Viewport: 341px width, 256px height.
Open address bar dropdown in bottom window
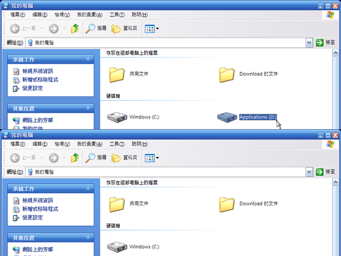click(x=309, y=172)
